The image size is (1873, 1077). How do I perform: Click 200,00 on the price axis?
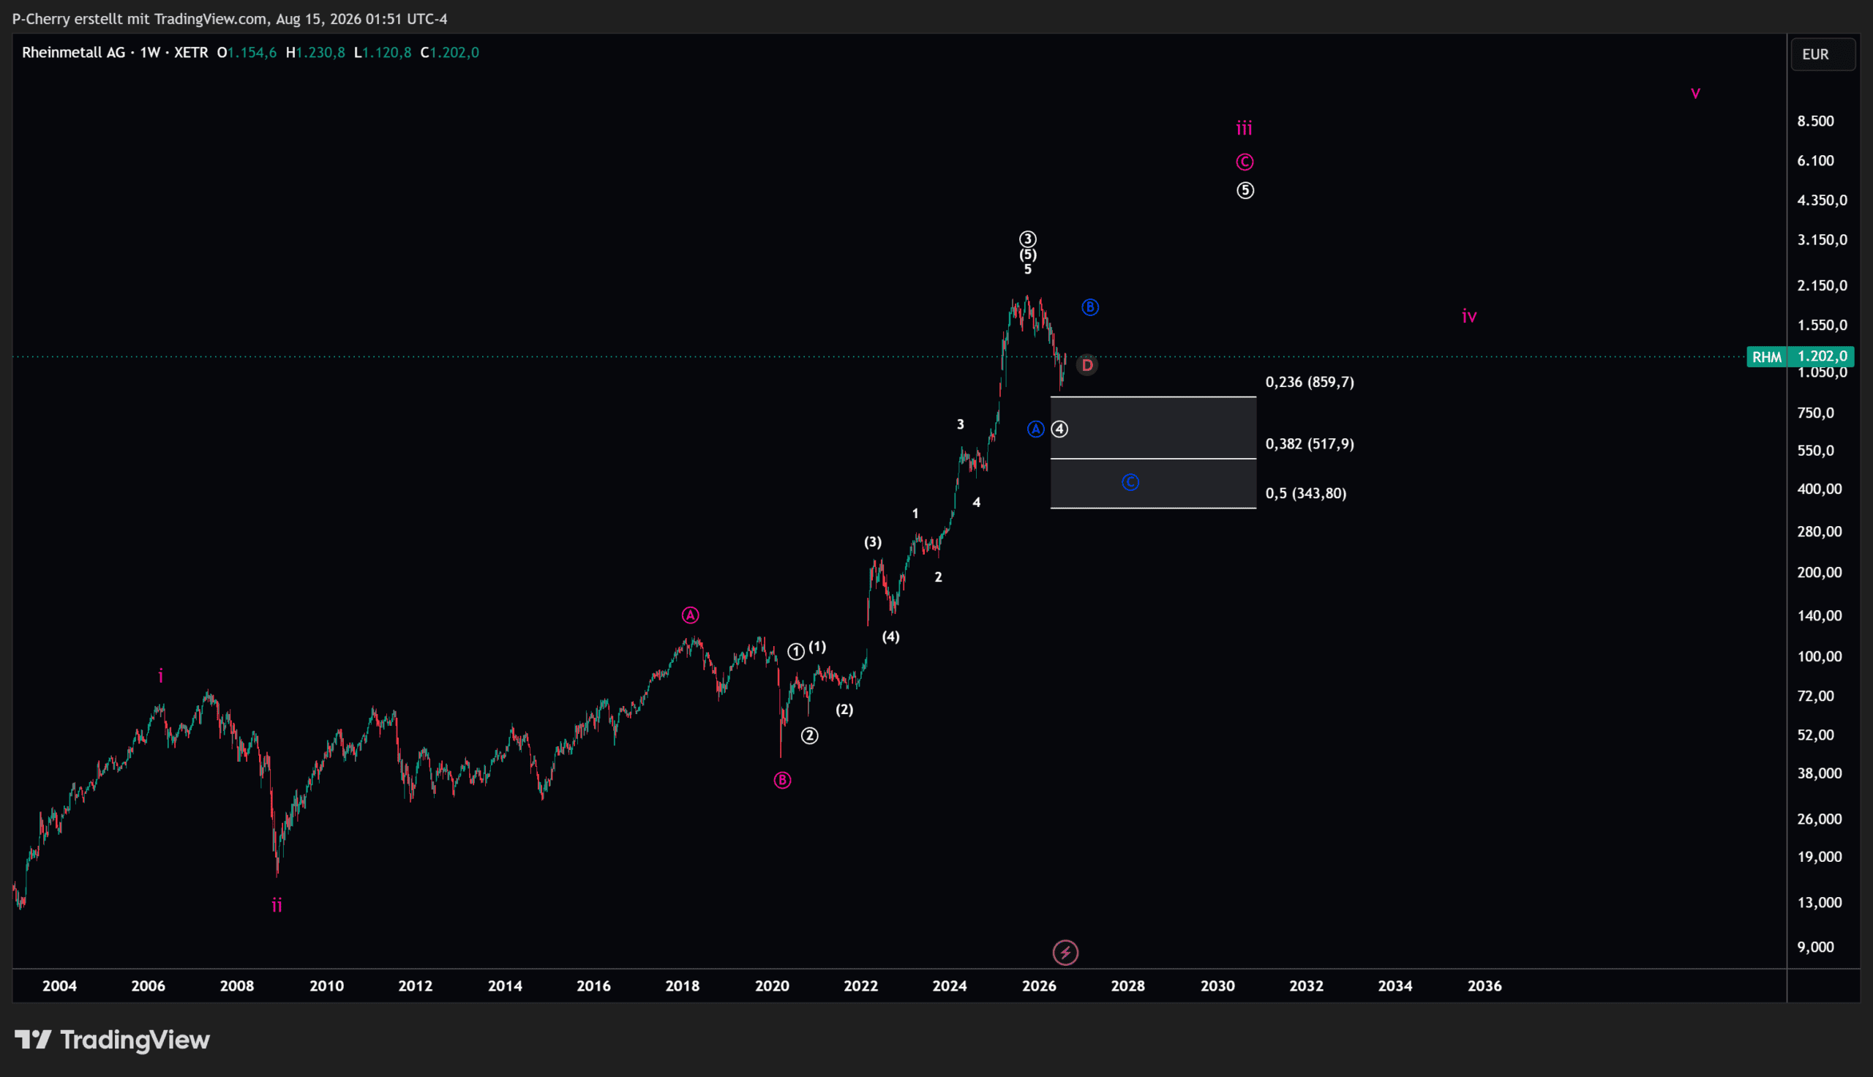[1820, 573]
